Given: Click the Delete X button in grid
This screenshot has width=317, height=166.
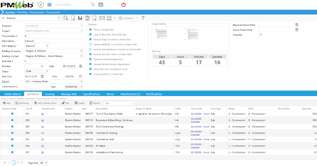Looking at the screenshot, I should (x=79, y=103).
